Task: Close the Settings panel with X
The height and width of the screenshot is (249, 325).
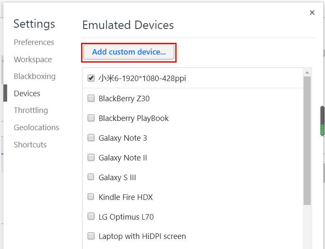Action: tap(312, 13)
